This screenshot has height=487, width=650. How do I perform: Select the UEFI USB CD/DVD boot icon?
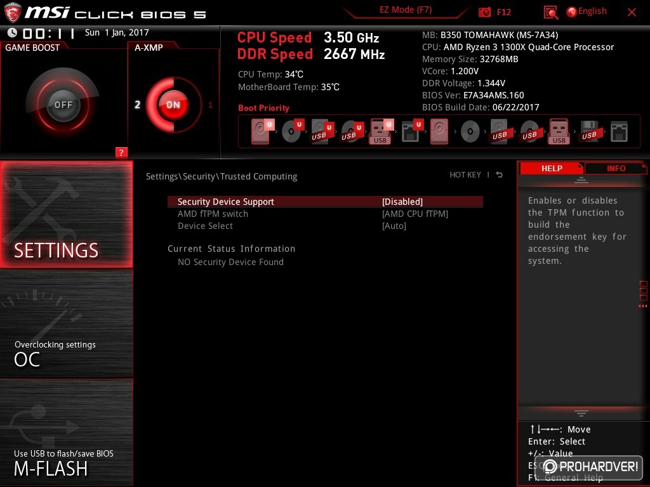[352, 131]
